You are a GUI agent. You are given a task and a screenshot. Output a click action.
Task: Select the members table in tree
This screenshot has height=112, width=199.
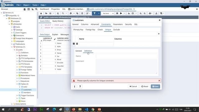pyautogui.click(x=27, y=93)
